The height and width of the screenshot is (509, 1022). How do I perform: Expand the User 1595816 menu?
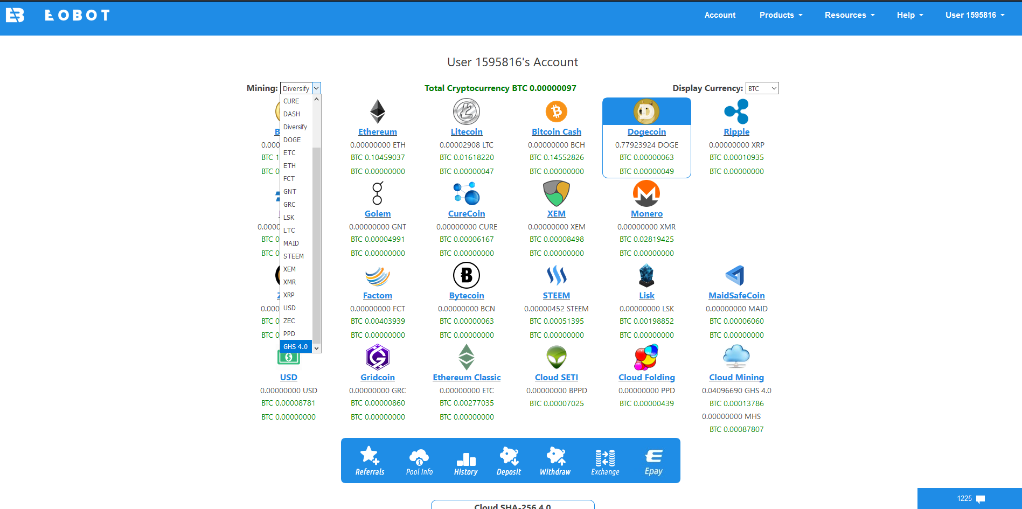click(x=975, y=15)
